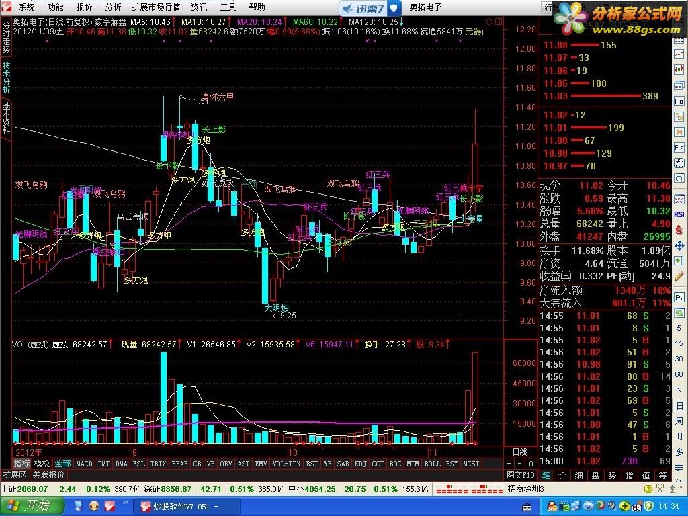Switch to daily 日 period
The height and width of the screenshot is (516, 688).
pos(679,405)
